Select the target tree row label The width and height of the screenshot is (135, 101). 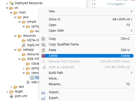[19, 91]
